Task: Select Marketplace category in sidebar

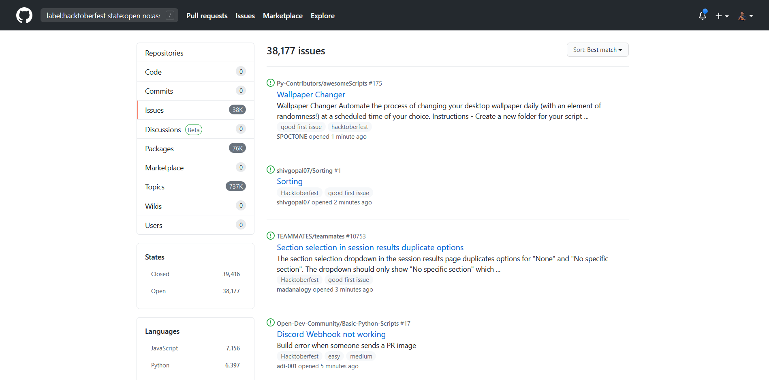Action: [195, 167]
